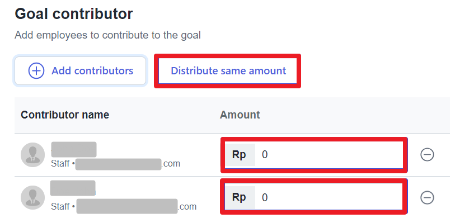474x218 pixels.
Task: Click the Rp currency prefix in first row
Action: point(239,155)
